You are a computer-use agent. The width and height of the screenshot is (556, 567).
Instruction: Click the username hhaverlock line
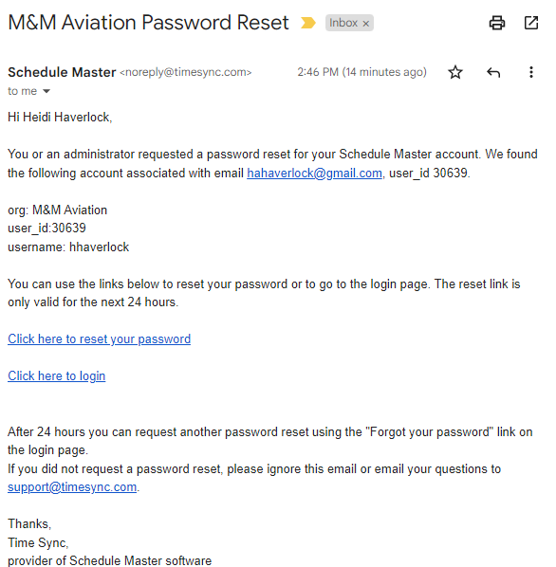coord(68,247)
